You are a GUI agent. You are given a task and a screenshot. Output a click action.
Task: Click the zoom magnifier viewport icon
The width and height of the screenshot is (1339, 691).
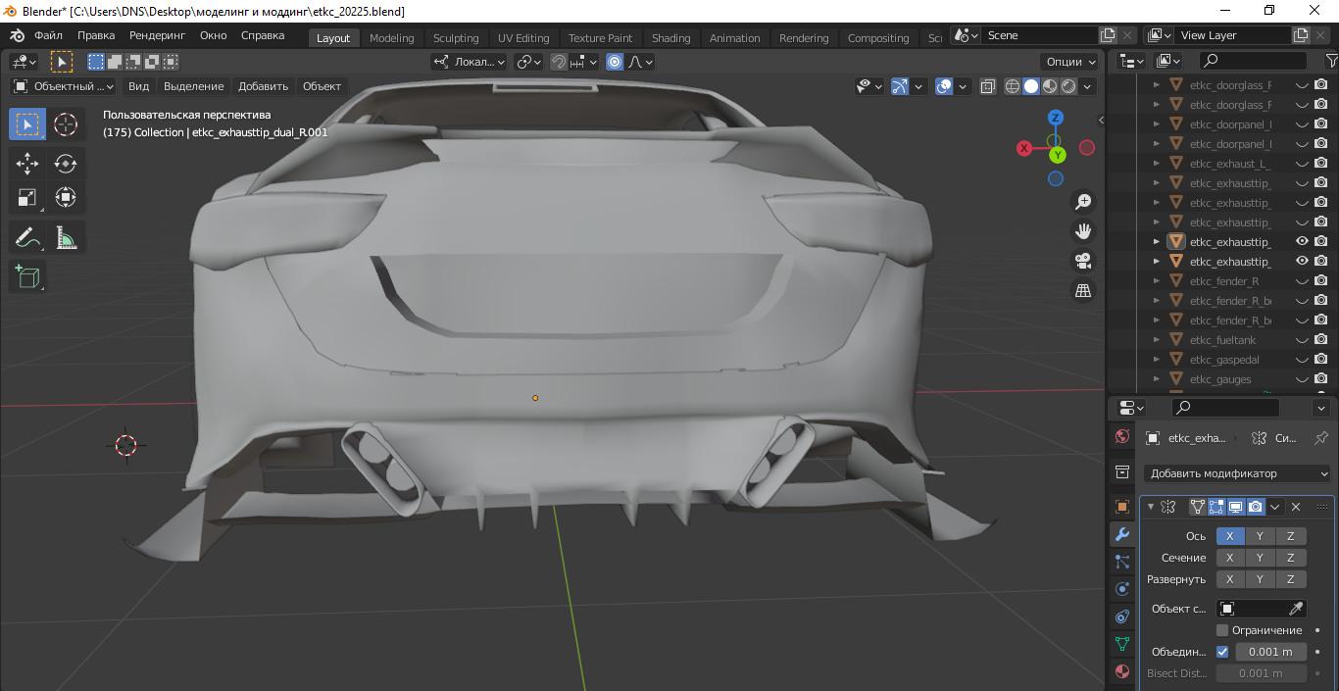[1083, 202]
